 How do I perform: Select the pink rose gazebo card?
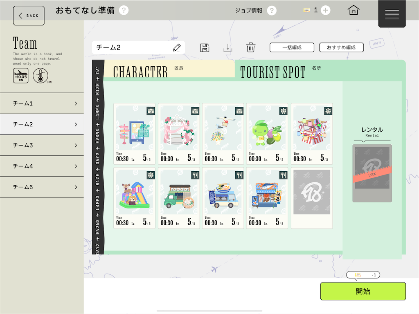179,134
